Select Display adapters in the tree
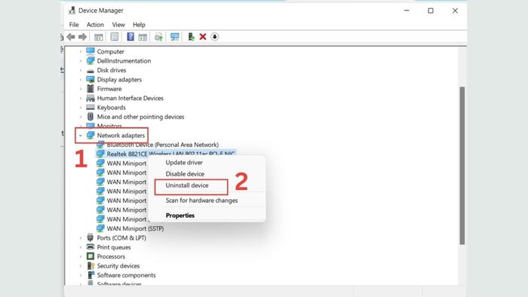 (119, 80)
